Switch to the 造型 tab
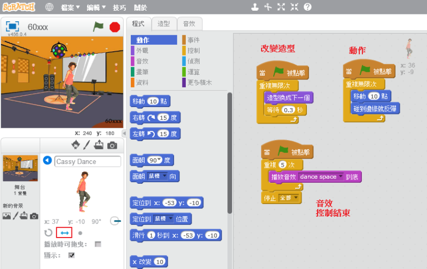 point(164,24)
